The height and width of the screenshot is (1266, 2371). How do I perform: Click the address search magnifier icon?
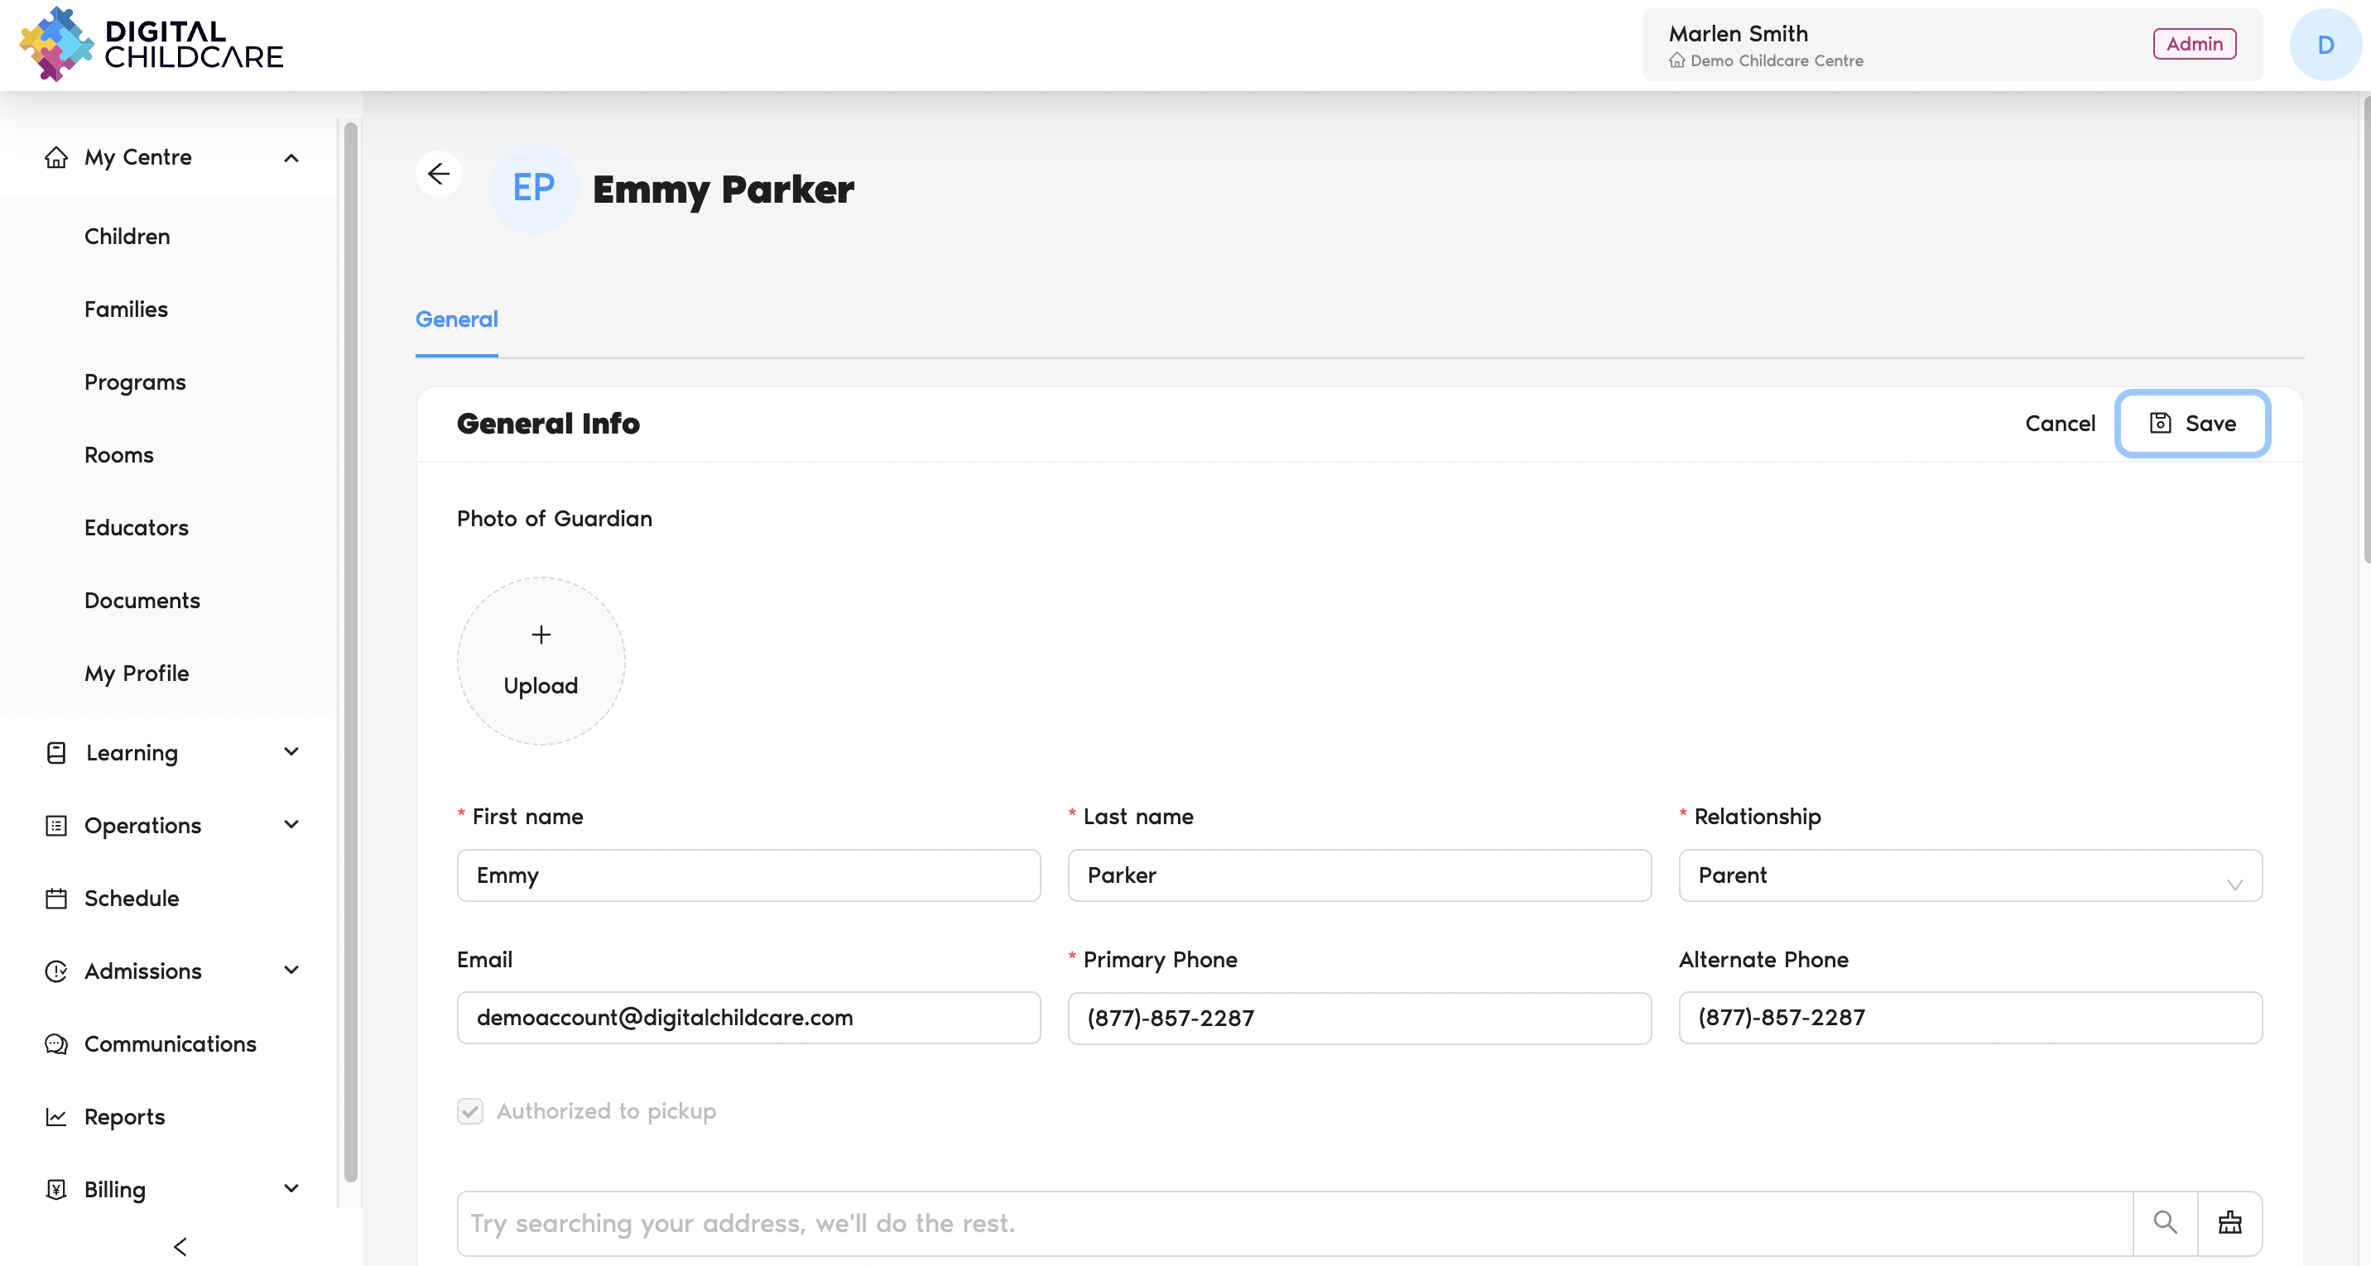(x=2165, y=1223)
